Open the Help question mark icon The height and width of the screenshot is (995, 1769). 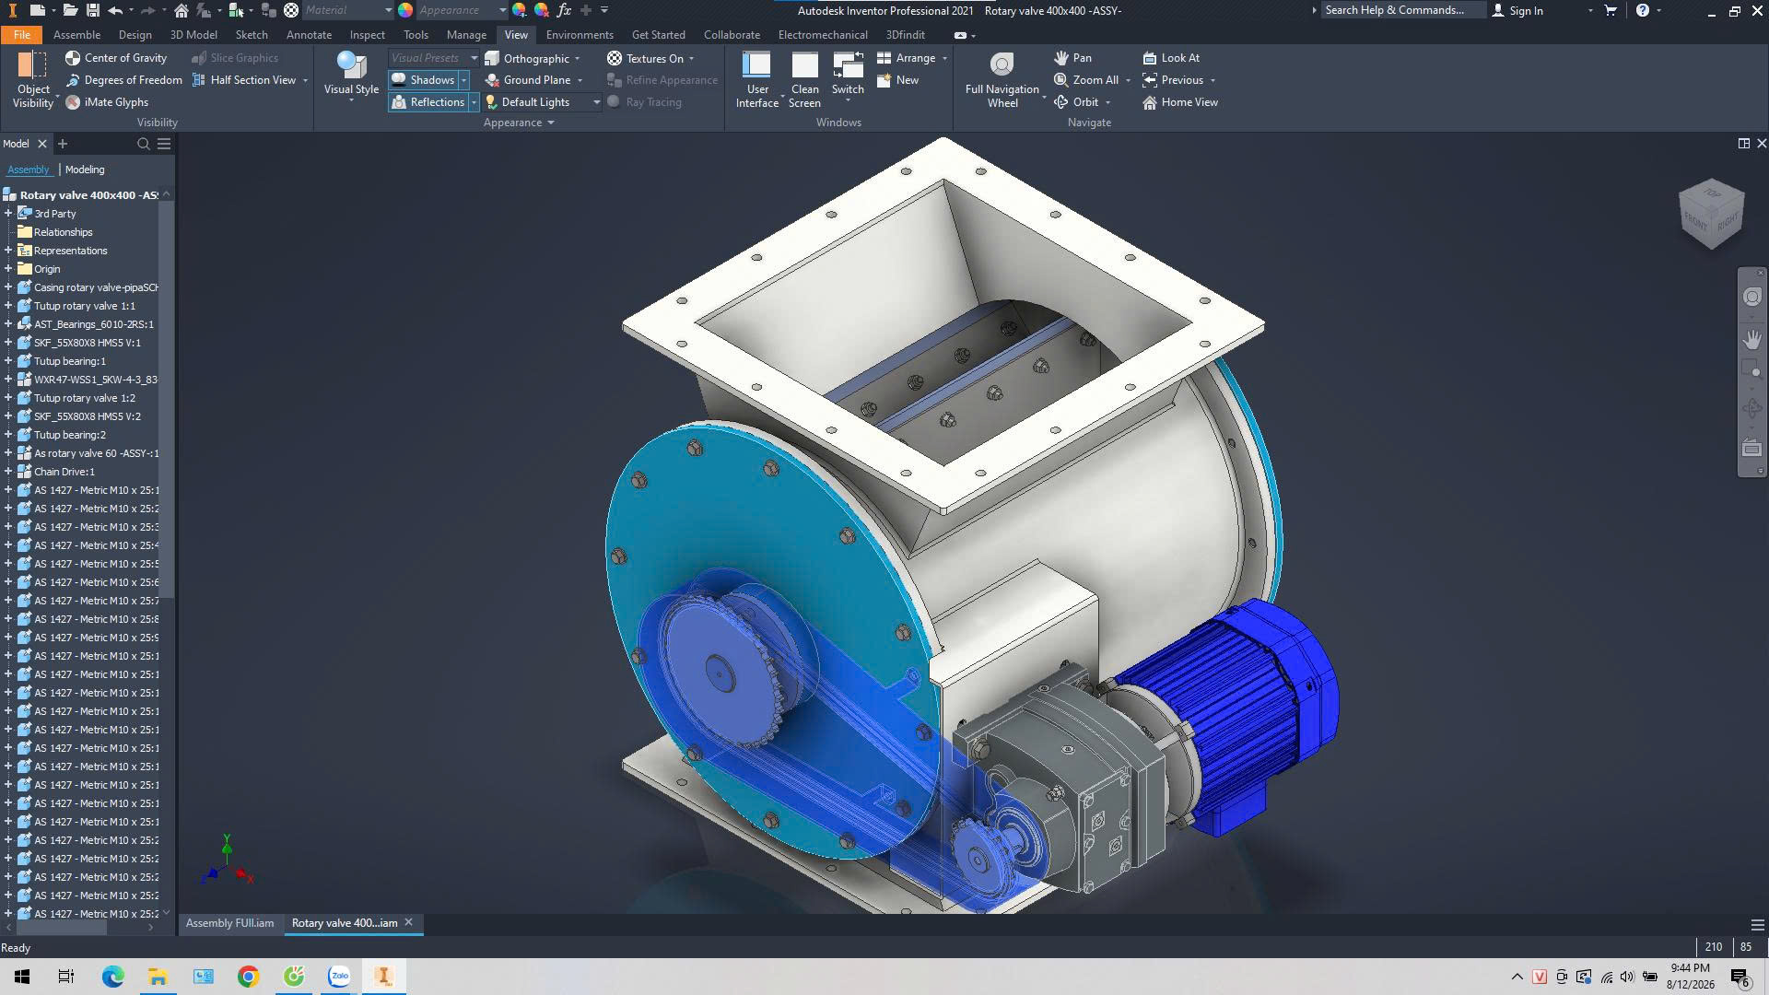tap(1642, 10)
